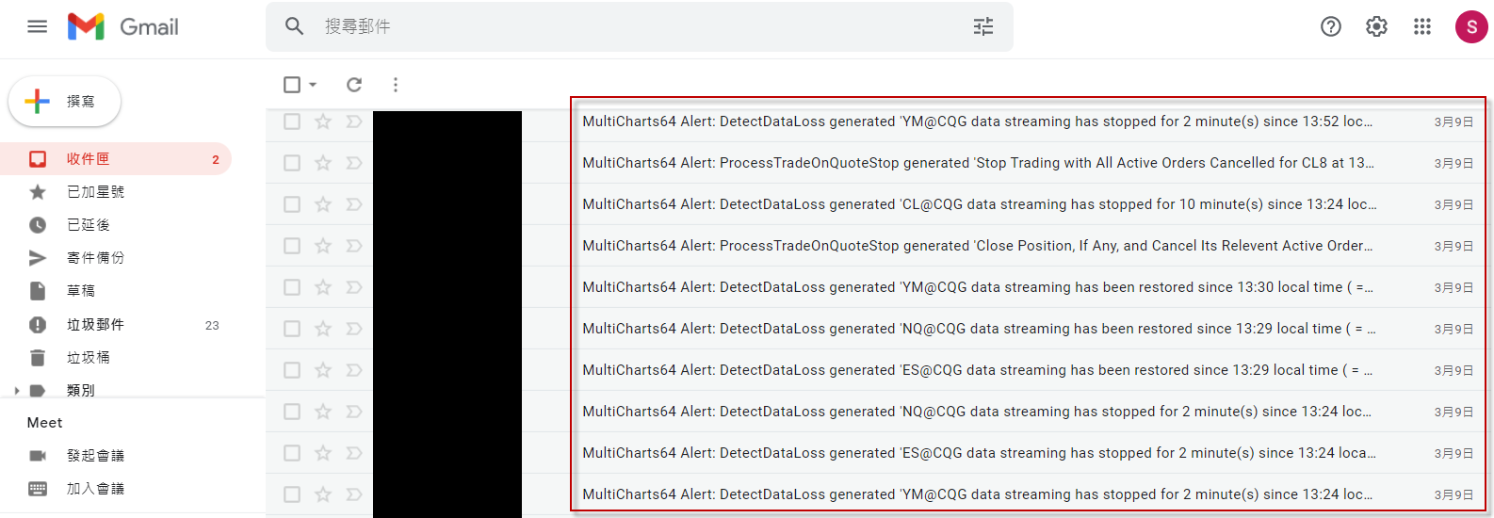The image size is (1494, 518).
Task: Star the YM@CQG stopped since 13:52 email
Action: coord(323,121)
